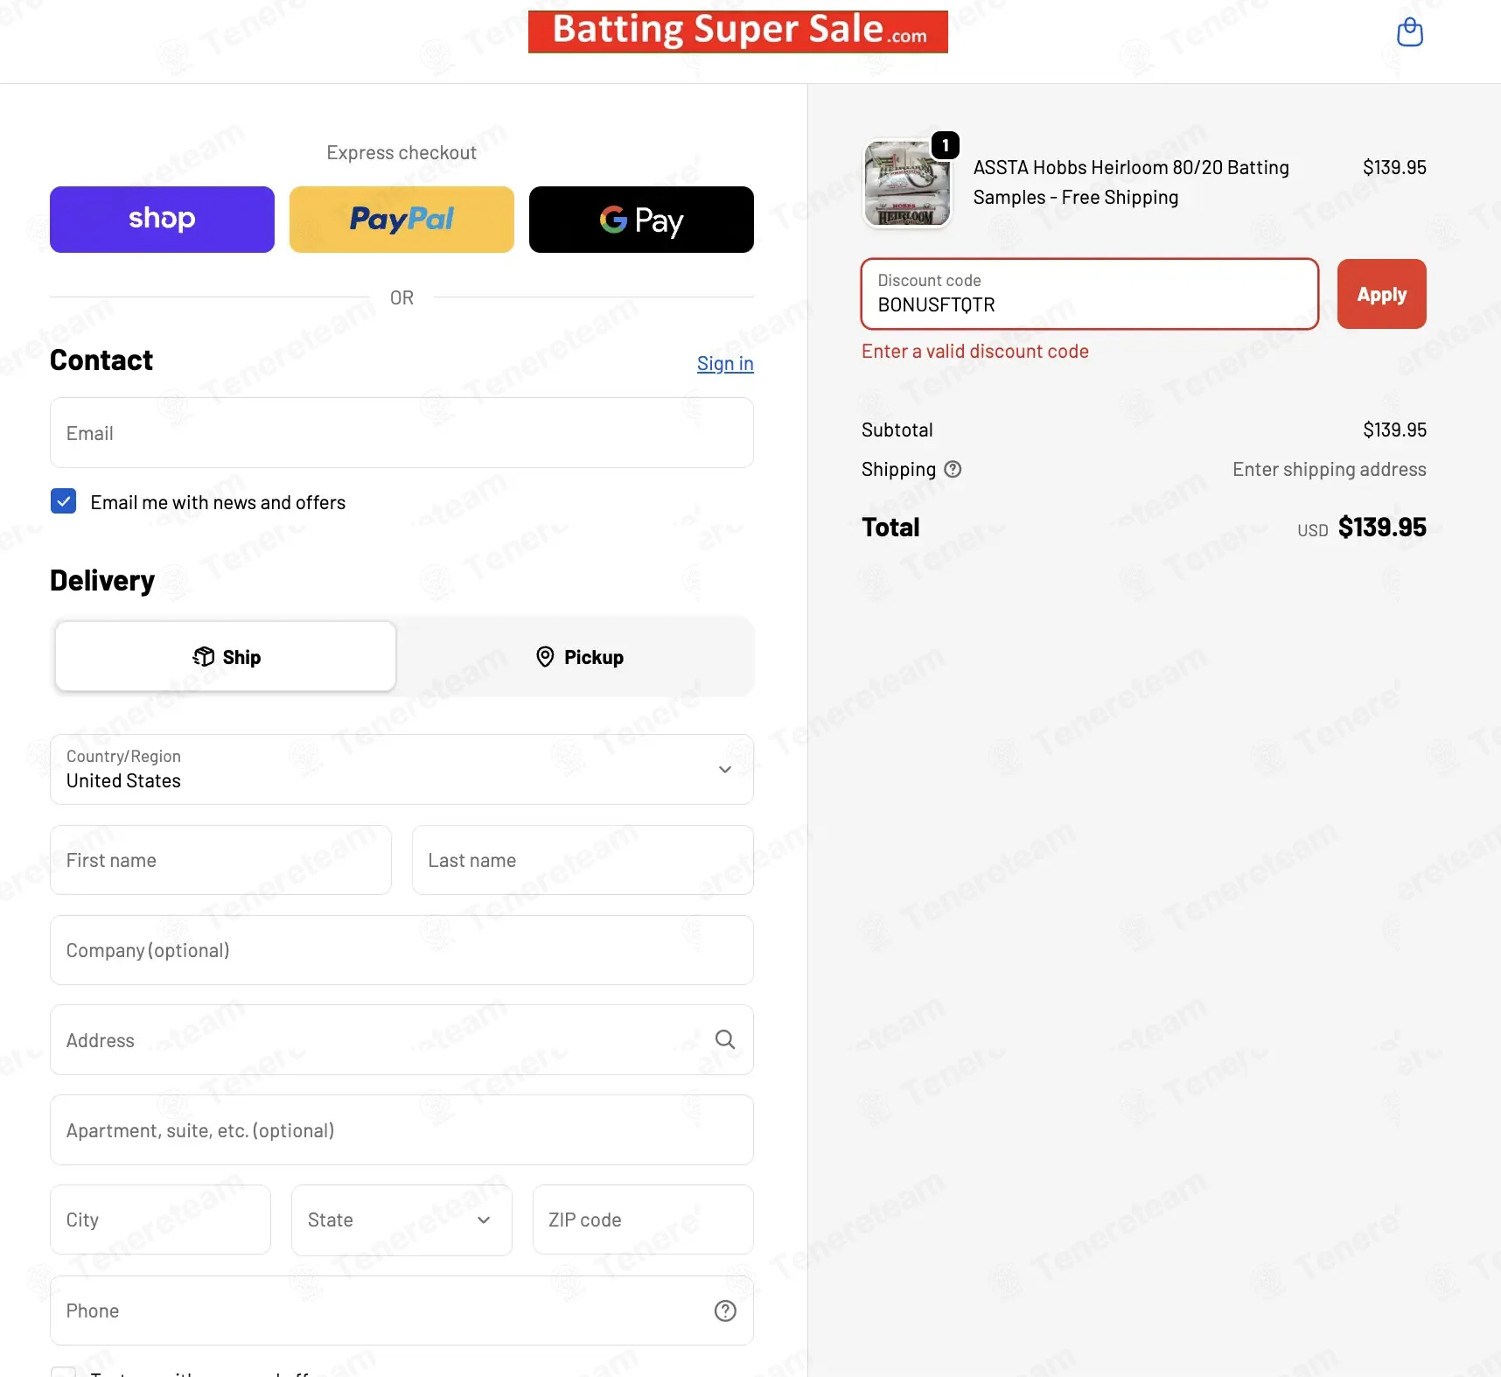Screen dimensions: 1501x1377
Task: Click the Shipping info question mark icon
Action: coord(953,469)
